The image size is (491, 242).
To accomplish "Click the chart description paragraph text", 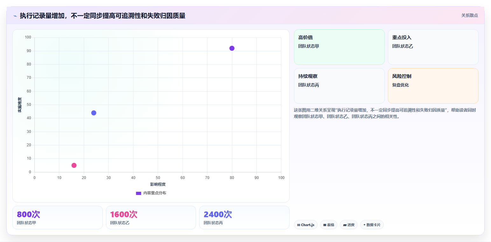I will (385, 113).
